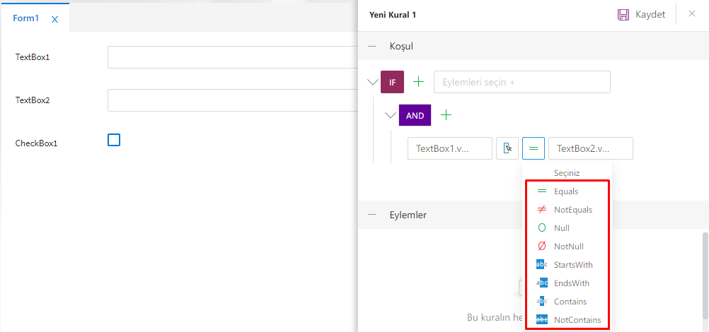Add condition with green plus beside AND
This screenshot has height=332, width=709.
click(x=446, y=114)
